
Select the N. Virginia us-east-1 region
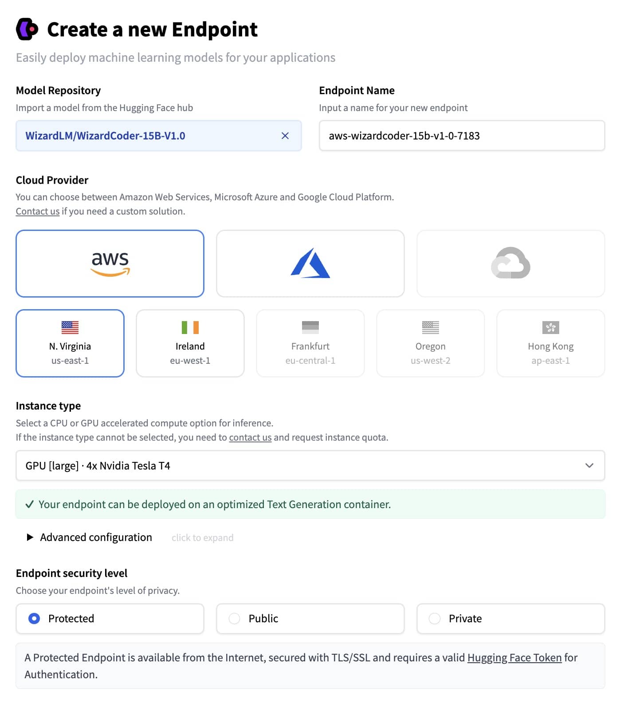(x=70, y=343)
